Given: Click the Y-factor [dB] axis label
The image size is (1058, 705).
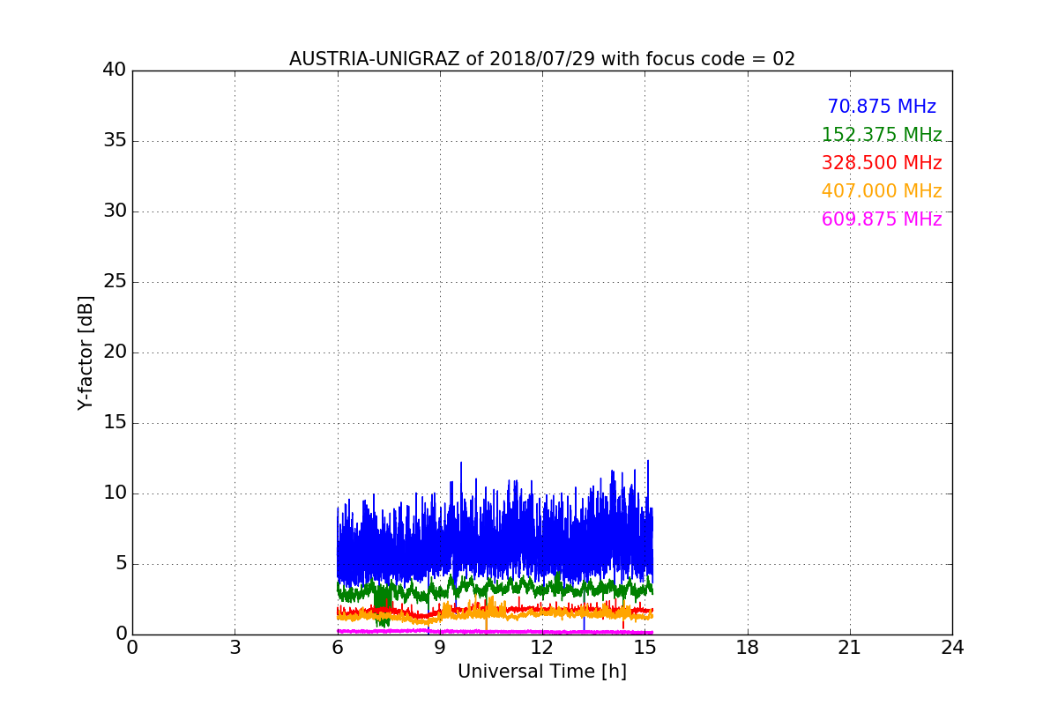Looking at the screenshot, I should (86, 352).
